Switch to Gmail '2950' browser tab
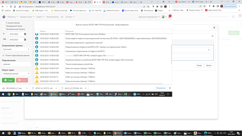This screenshot has width=242, height=136. tap(23, 2)
